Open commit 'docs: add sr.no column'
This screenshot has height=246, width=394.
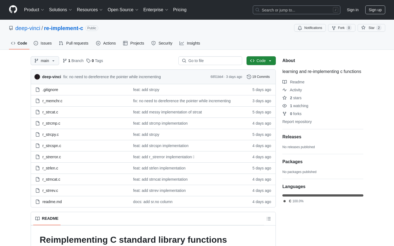click(153, 202)
